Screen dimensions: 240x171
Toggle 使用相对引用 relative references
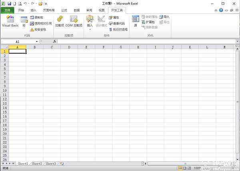click(x=40, y=24)
